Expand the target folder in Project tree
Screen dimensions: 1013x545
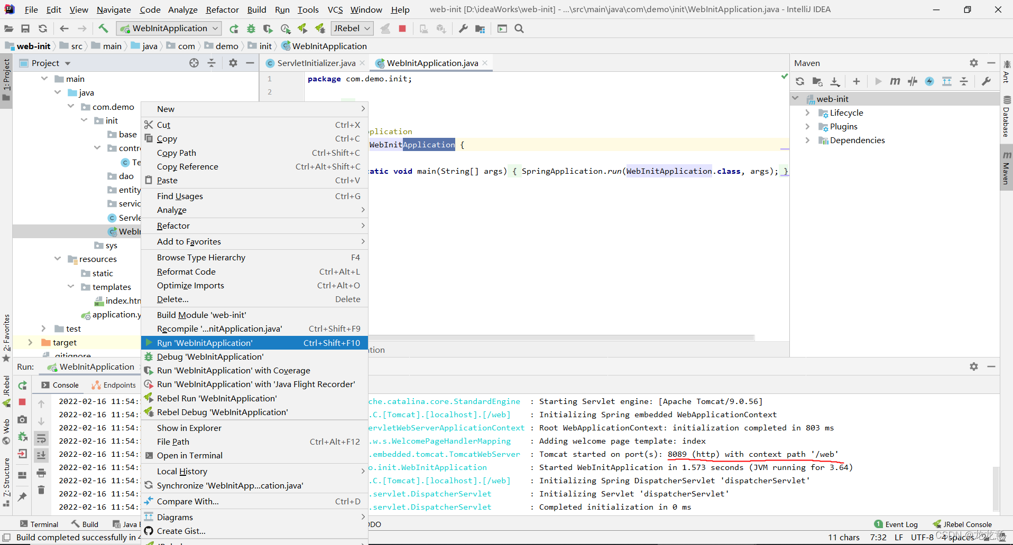click(x=30, y=342)
